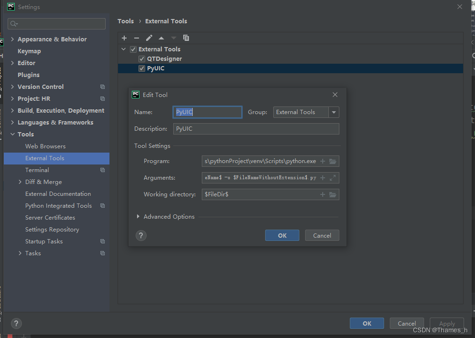Image resolution: width=475 pixels, height=338 pixels.
Task: Expand Diff & Merge subsection
Action: 20,182
